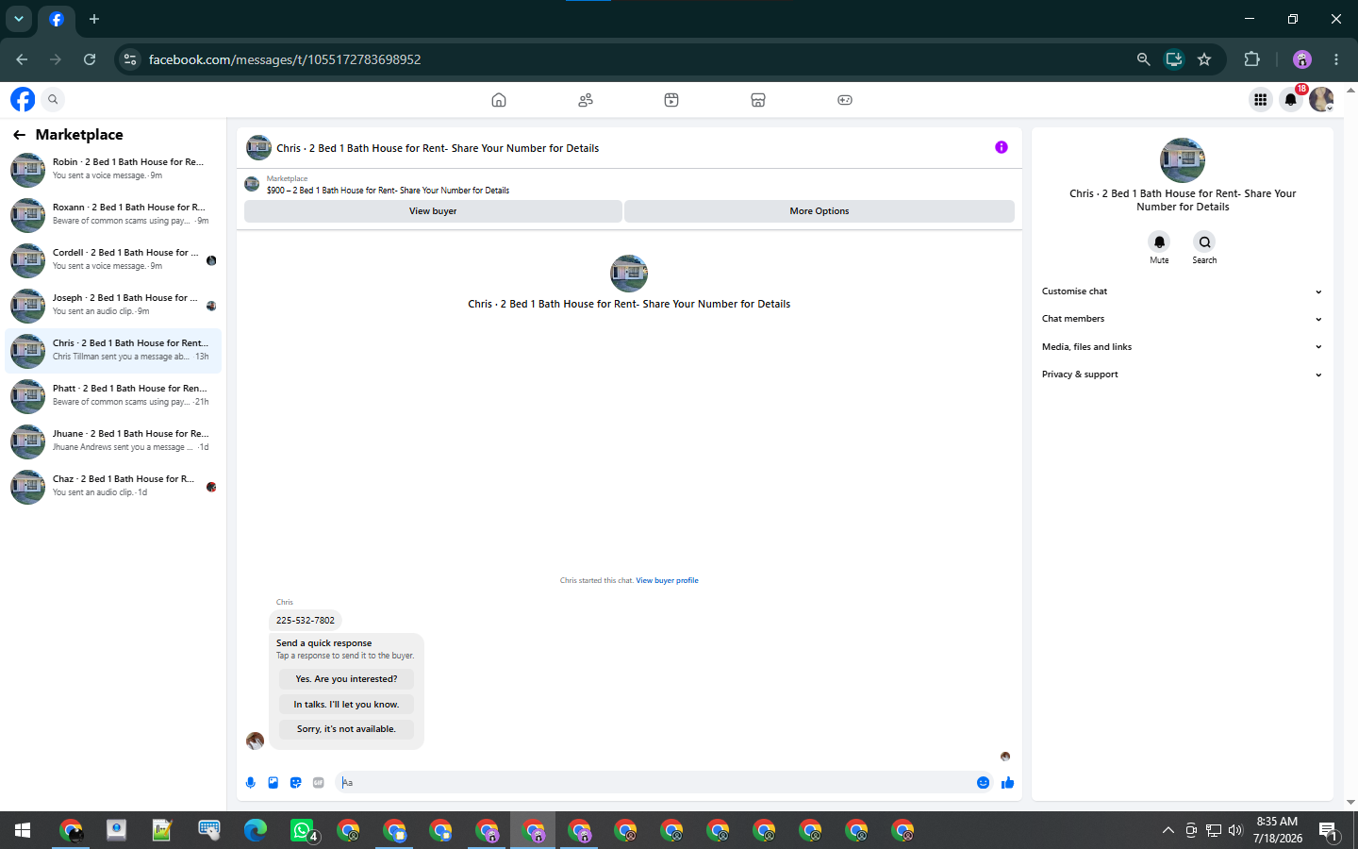Open the Reels video icon

pyautogui.click(x=671, y=100)
